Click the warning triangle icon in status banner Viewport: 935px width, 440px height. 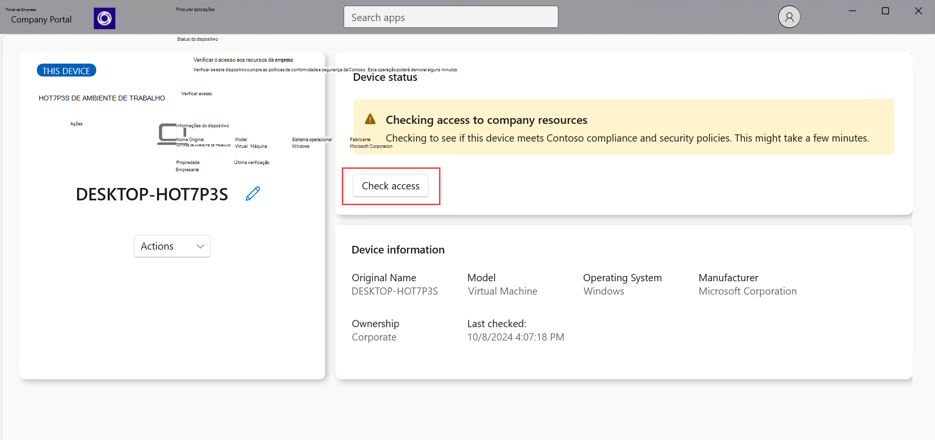click(x=370, y=119)
